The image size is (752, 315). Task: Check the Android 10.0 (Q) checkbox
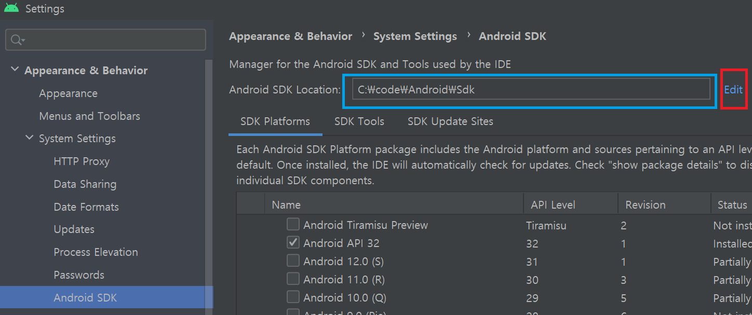pos(293,297)
